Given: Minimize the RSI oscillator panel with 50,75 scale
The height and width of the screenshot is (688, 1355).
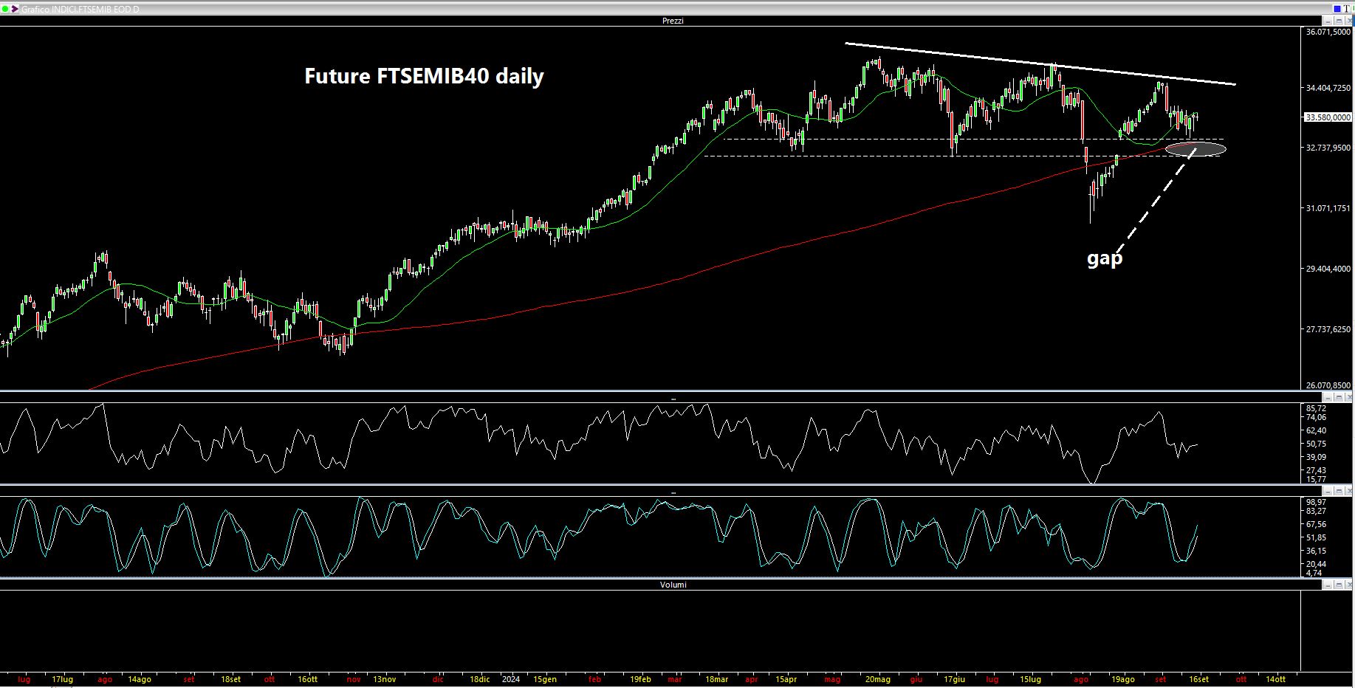Looking at the screenshot, I should (x=1328, y=398).
